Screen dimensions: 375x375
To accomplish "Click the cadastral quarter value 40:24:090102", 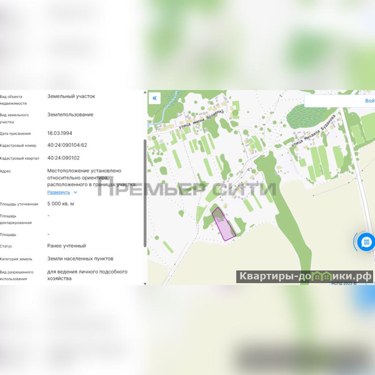I will (63, 158).
